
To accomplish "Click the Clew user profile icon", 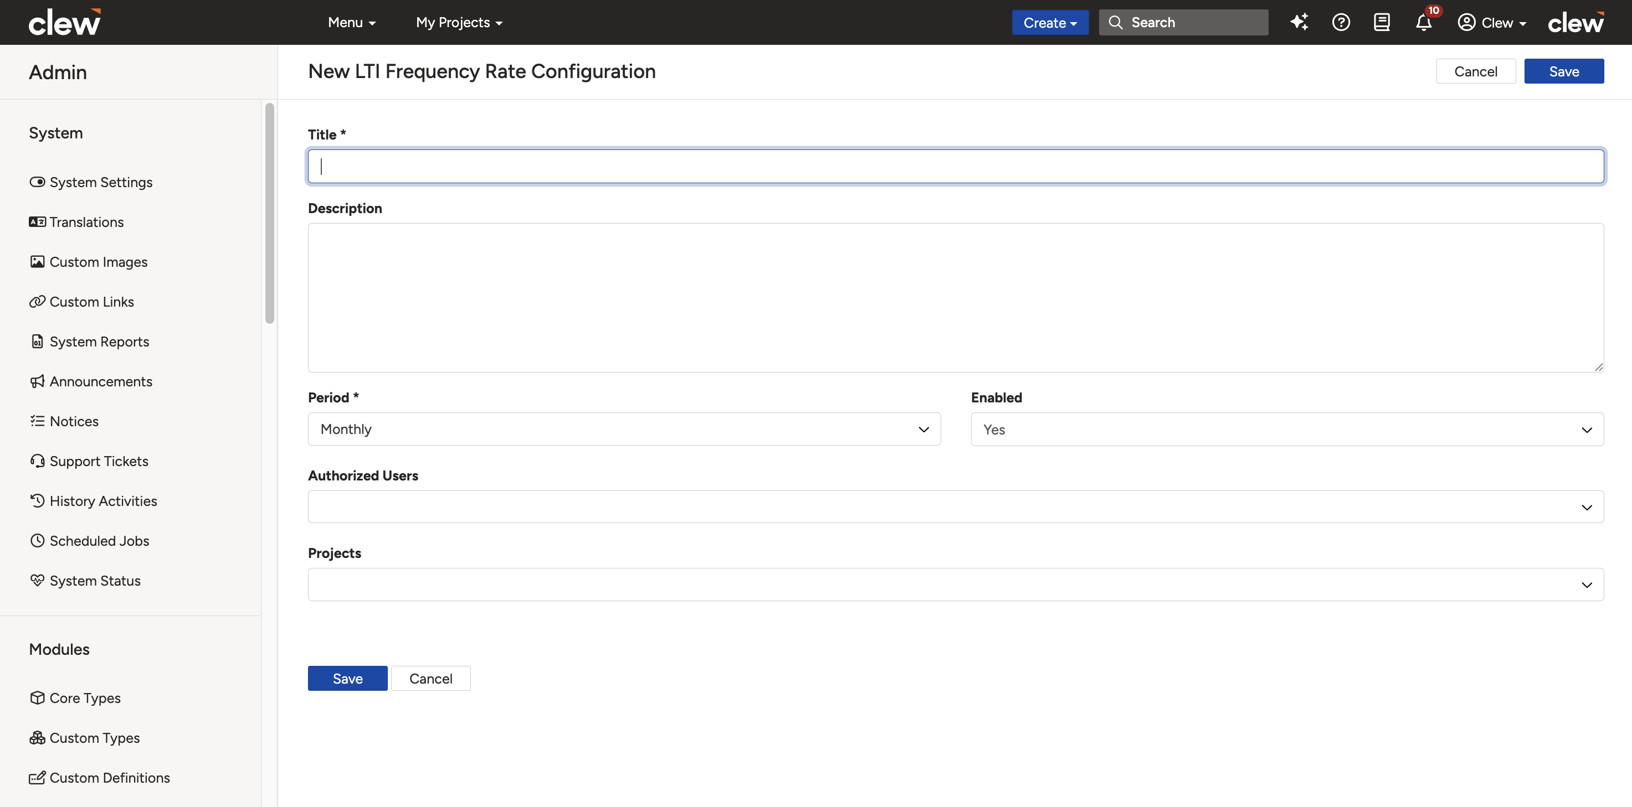I will (x=1466, y=22).
